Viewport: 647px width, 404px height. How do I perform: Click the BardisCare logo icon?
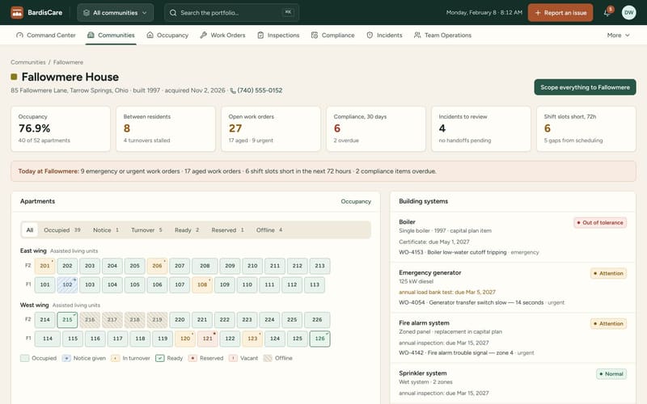point(17,12)
